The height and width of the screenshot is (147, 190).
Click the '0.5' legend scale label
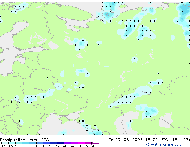click(x=10, y=146)
